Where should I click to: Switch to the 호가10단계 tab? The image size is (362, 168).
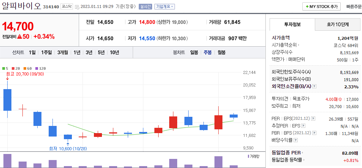tap(338, 24)
